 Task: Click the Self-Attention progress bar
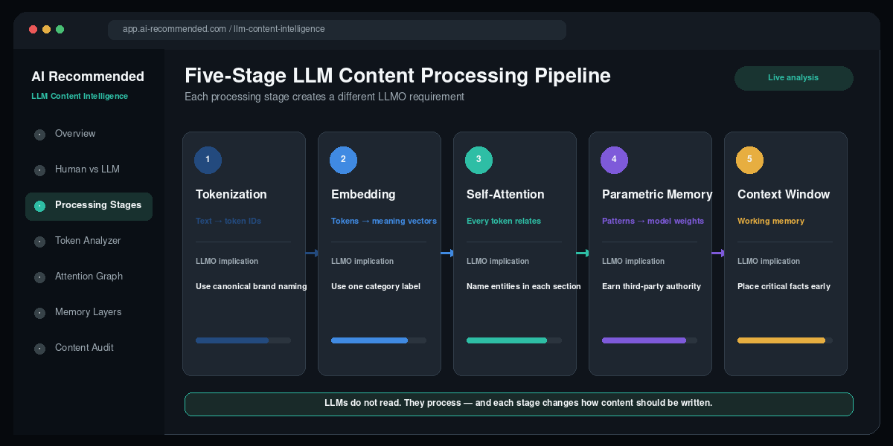[514, 340]
